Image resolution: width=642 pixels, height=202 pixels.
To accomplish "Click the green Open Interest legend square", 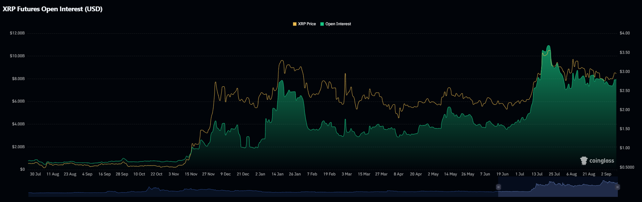I will (322, 24).
